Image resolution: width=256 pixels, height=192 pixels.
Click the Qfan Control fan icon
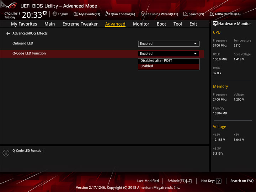click(x=107, y=14)
